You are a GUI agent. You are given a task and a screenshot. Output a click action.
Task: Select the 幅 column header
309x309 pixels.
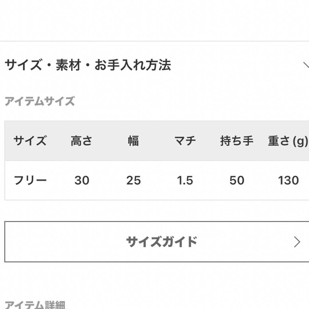tap(133, 141)
